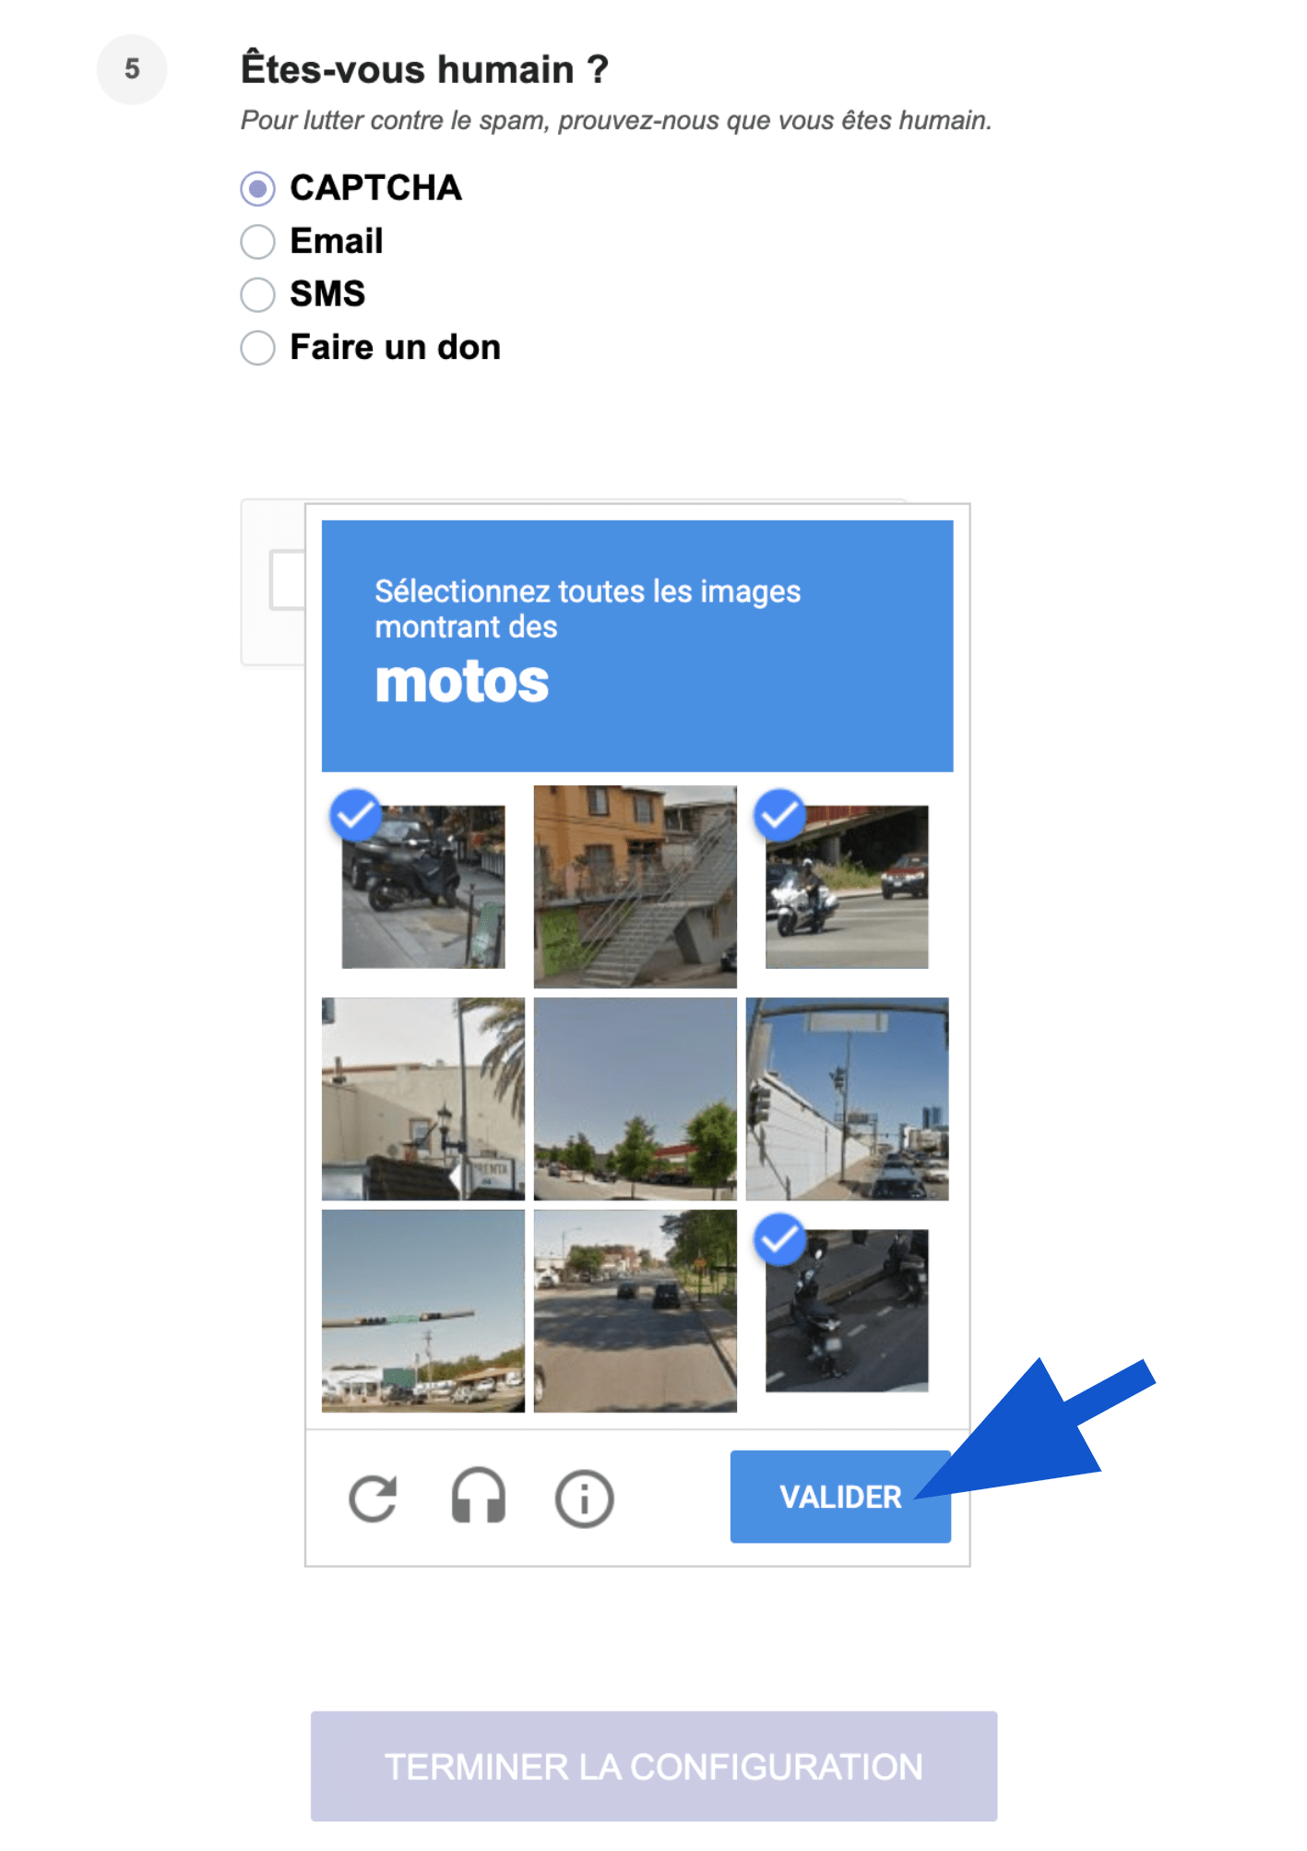Viewport: 1307px width, 1851px height.
Task: Click TERMINER LA CONFIGURATION button
Action: [653, 1766]
